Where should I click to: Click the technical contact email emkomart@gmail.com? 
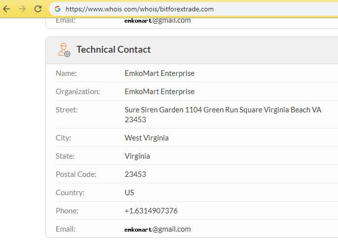pyautogui.click(x=158, y=229)
